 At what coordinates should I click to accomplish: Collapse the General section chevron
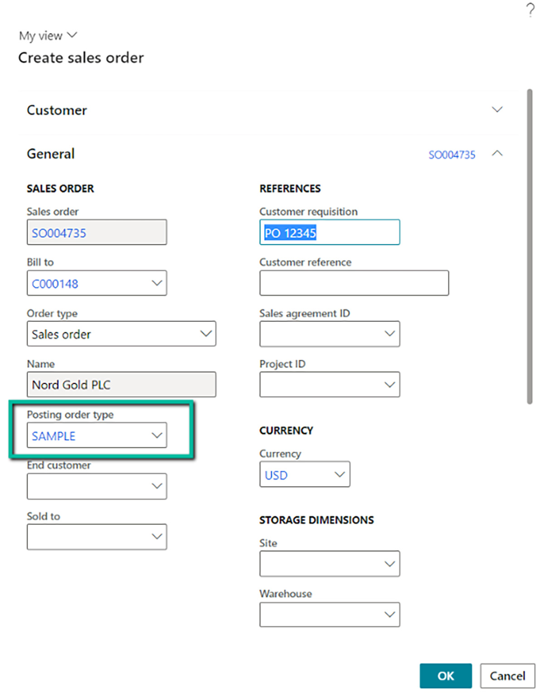coord(497,153)
